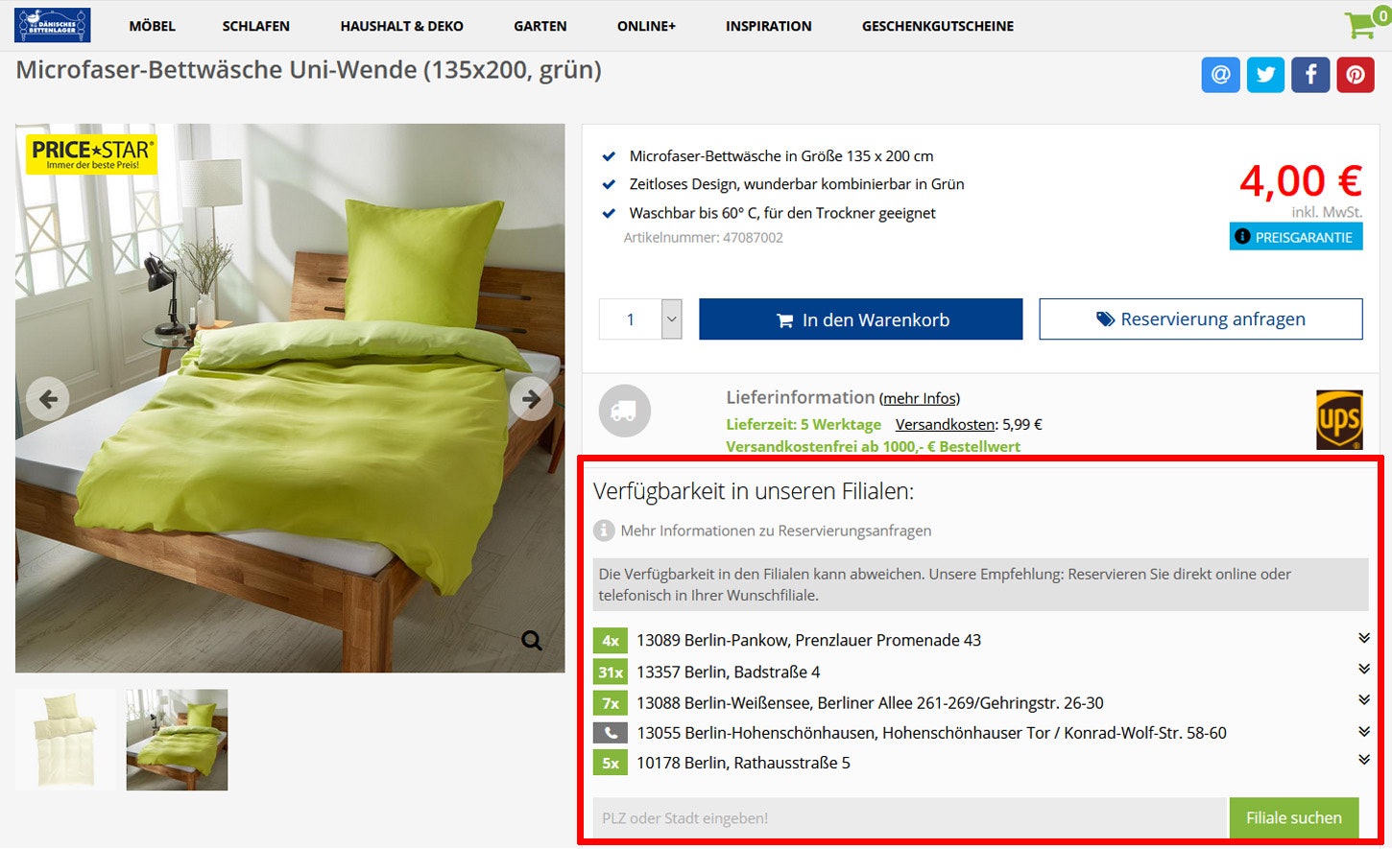Viewport: 1392px width, 849px height.
Task: Click the info icon next to Reservierungsanfragen
Action: (x=604, y=529)
